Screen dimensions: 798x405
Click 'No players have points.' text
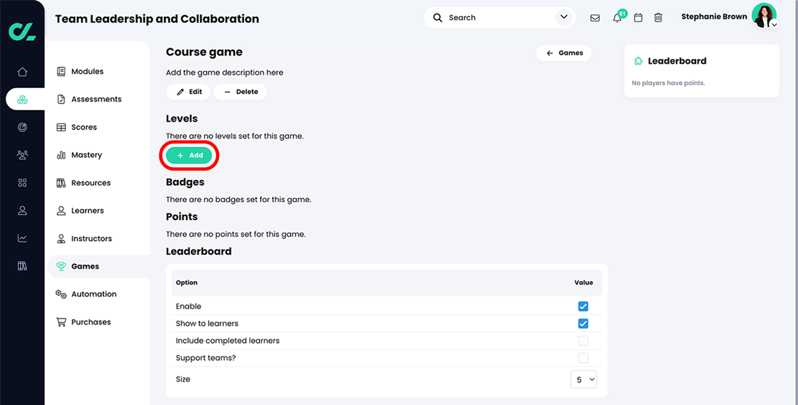[x=668, y=83]
